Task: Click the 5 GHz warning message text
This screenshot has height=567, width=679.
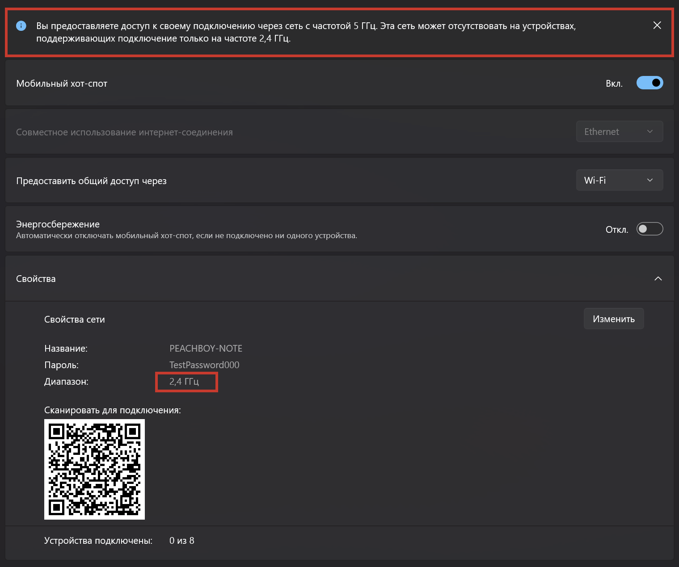Action: [306, 32]
